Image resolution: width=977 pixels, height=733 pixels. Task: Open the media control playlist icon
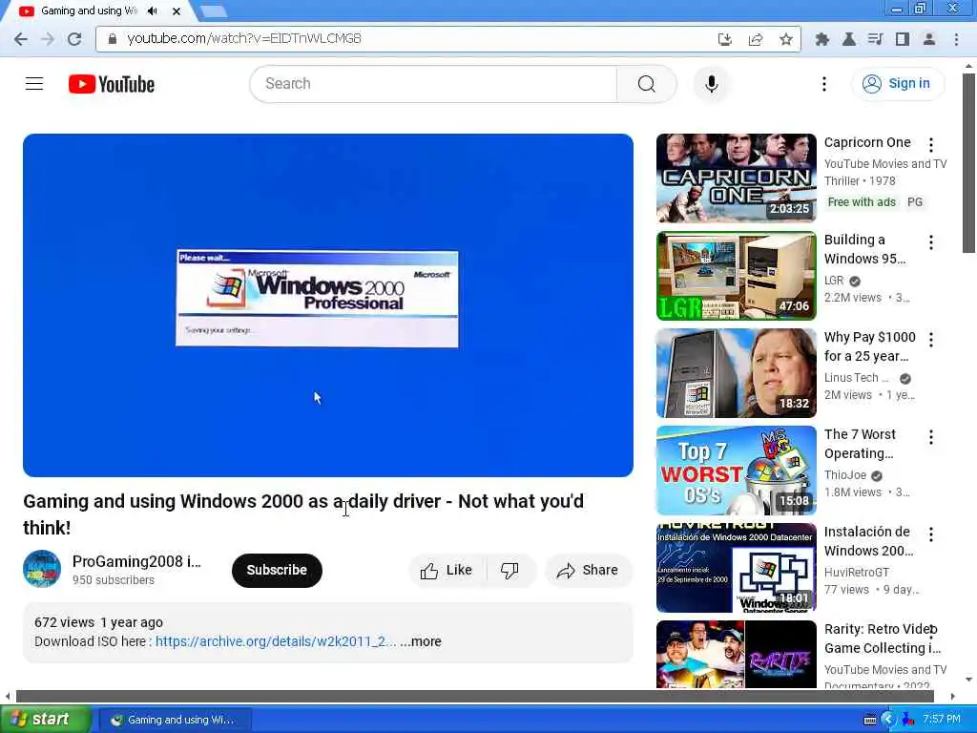click(876, 39)
